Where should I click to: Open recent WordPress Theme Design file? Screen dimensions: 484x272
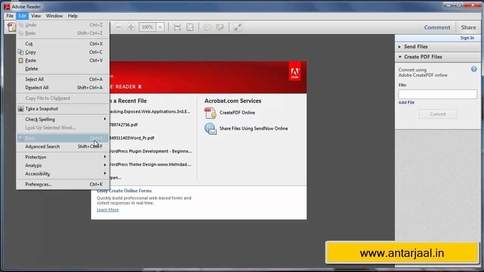click(x=150, y=164)
